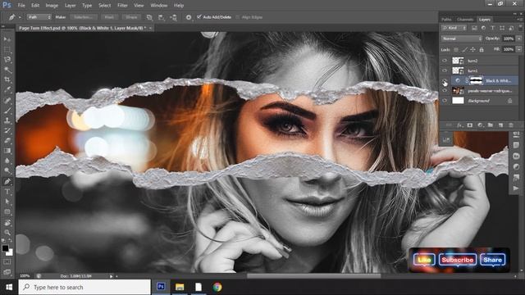This screenshot has width=525, height=295.
Task: Open the Image menu
Action: coord(52,6)
